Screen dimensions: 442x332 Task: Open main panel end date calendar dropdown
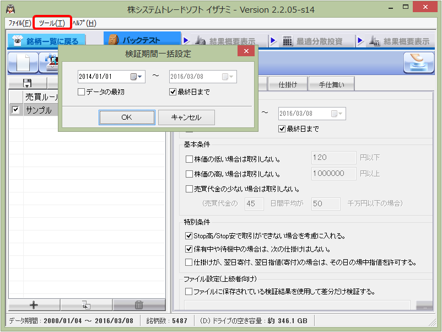[x=337, y=114]
